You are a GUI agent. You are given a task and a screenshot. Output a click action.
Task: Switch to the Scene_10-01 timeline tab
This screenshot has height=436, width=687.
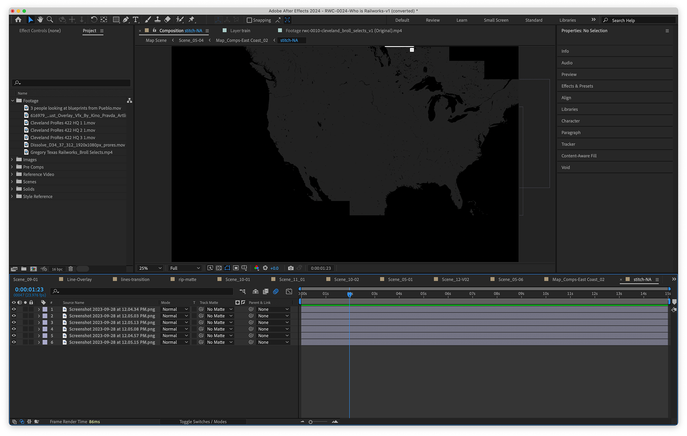(x=237, y=280)
